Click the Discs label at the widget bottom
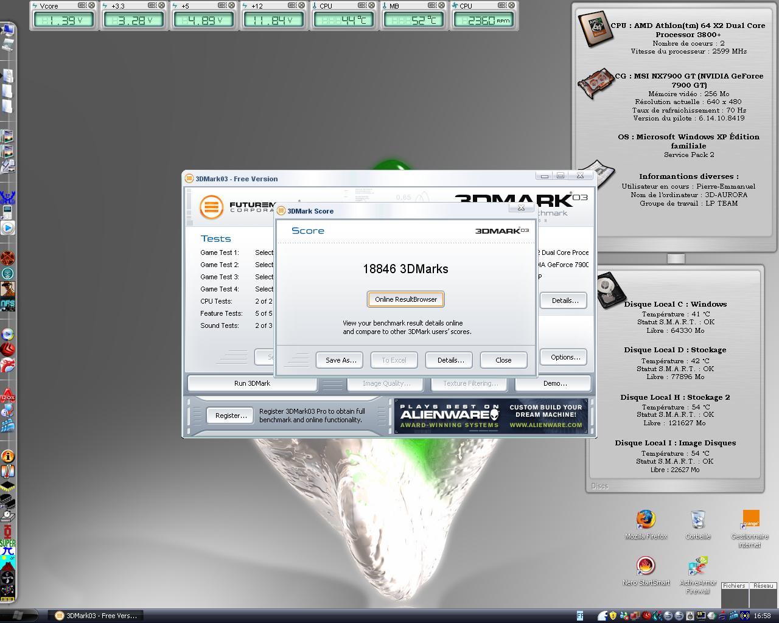 (x=599, y=486)
